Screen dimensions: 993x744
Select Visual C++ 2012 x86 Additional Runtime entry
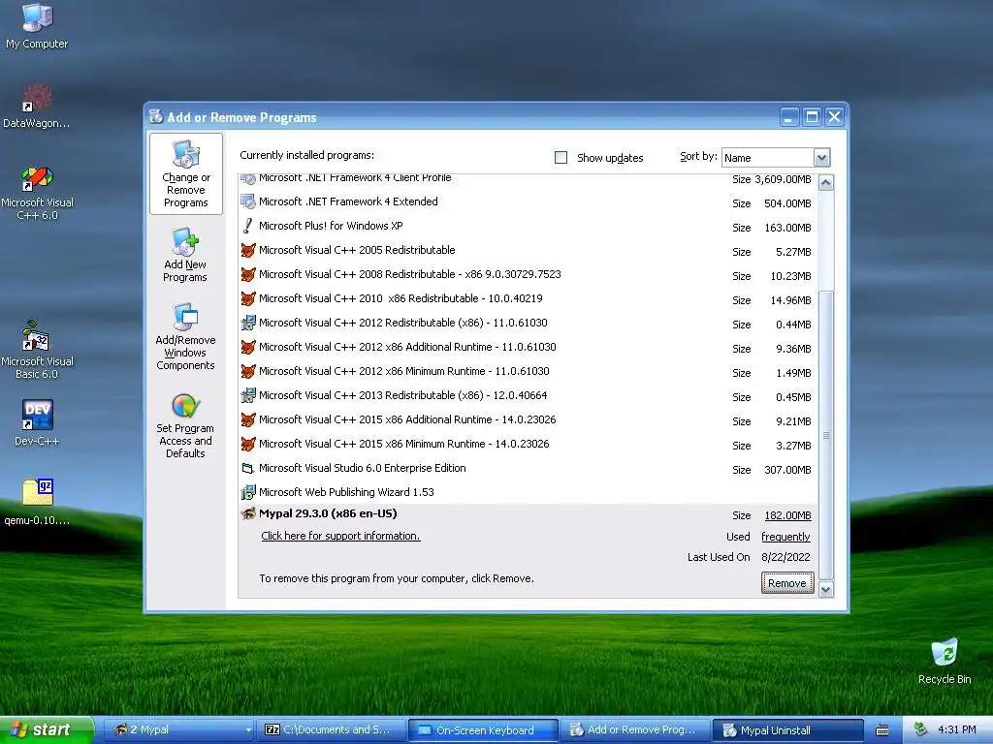528,348
